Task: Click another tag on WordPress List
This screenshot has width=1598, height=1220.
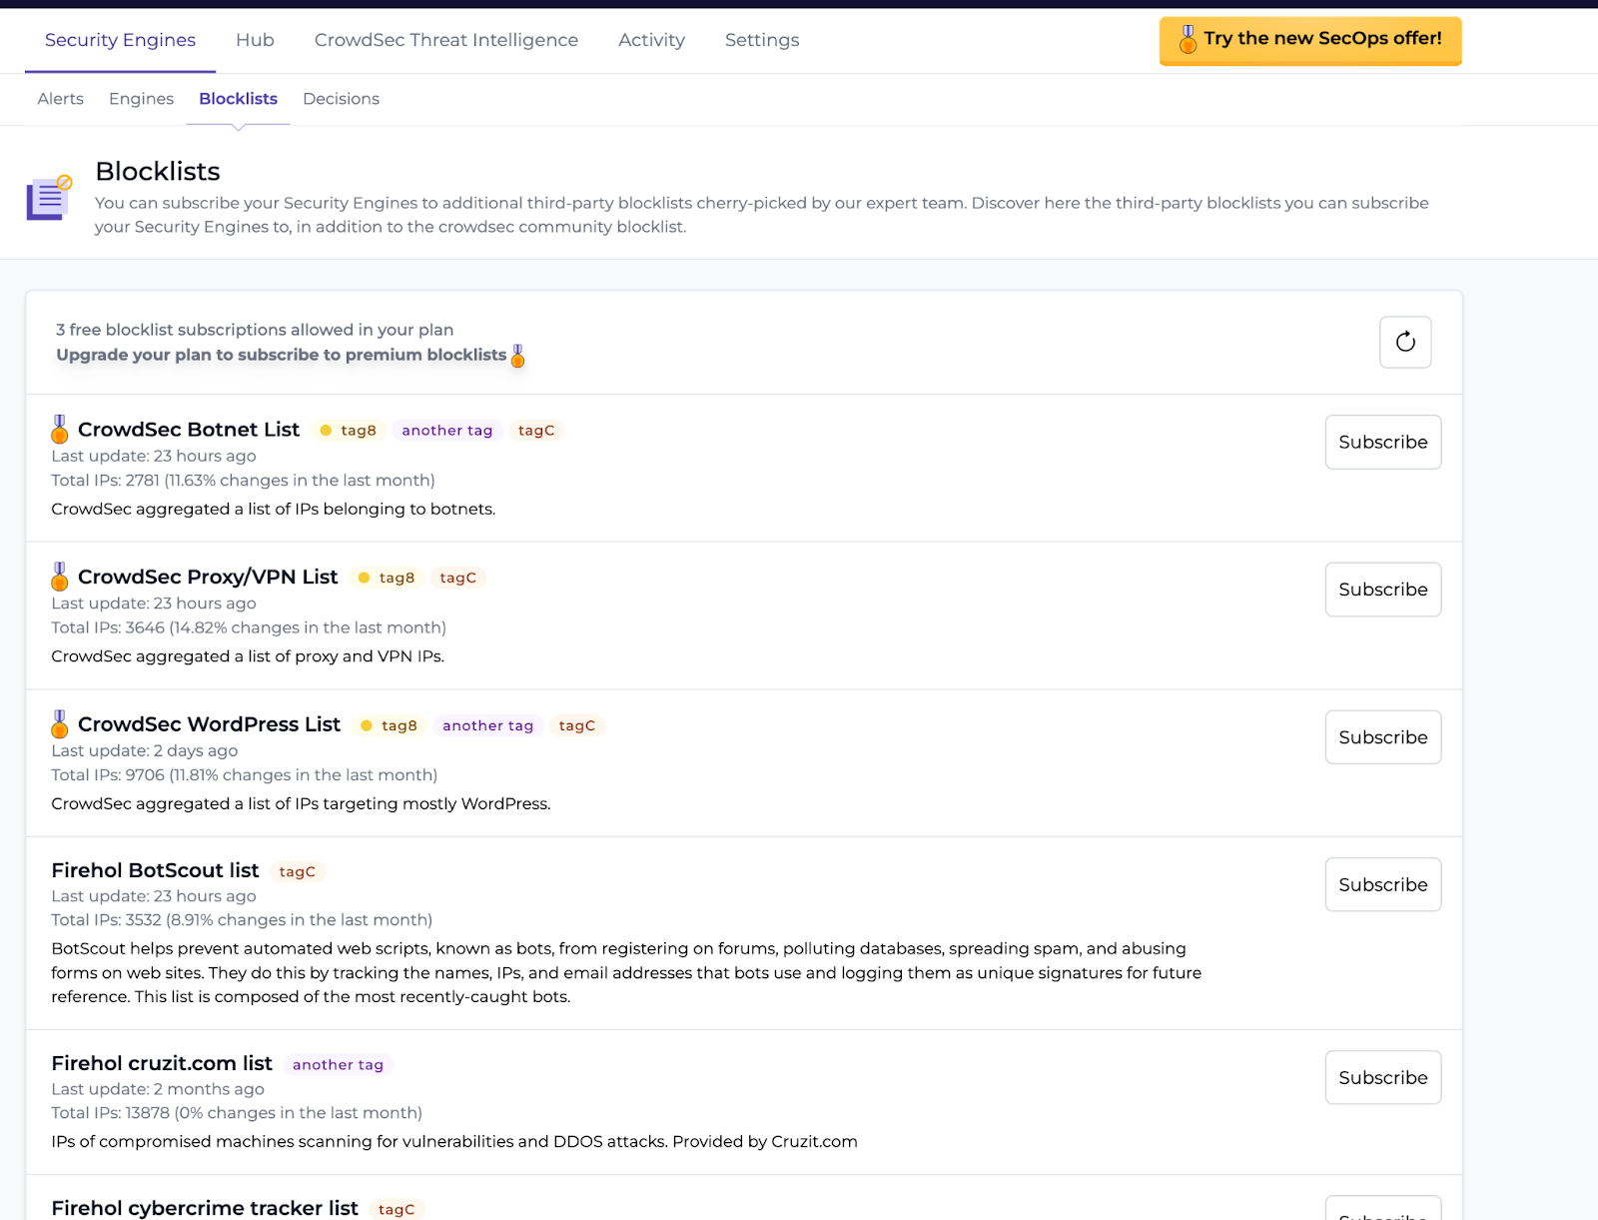Action: tap(488, 725)
